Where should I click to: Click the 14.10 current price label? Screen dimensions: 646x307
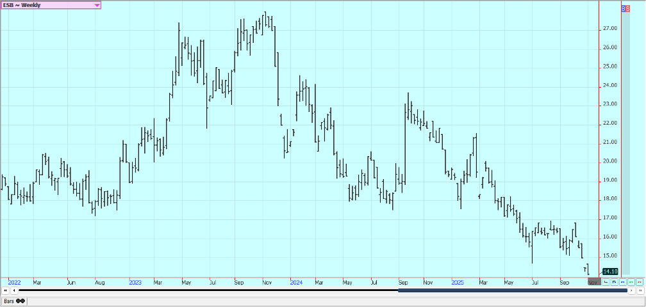point(609,272)
